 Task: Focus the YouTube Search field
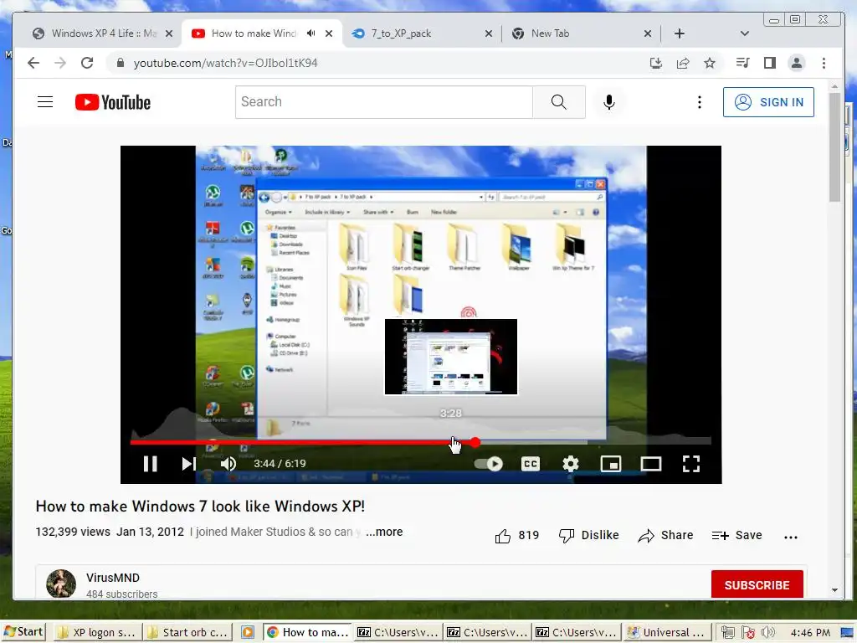click(383, 101)
